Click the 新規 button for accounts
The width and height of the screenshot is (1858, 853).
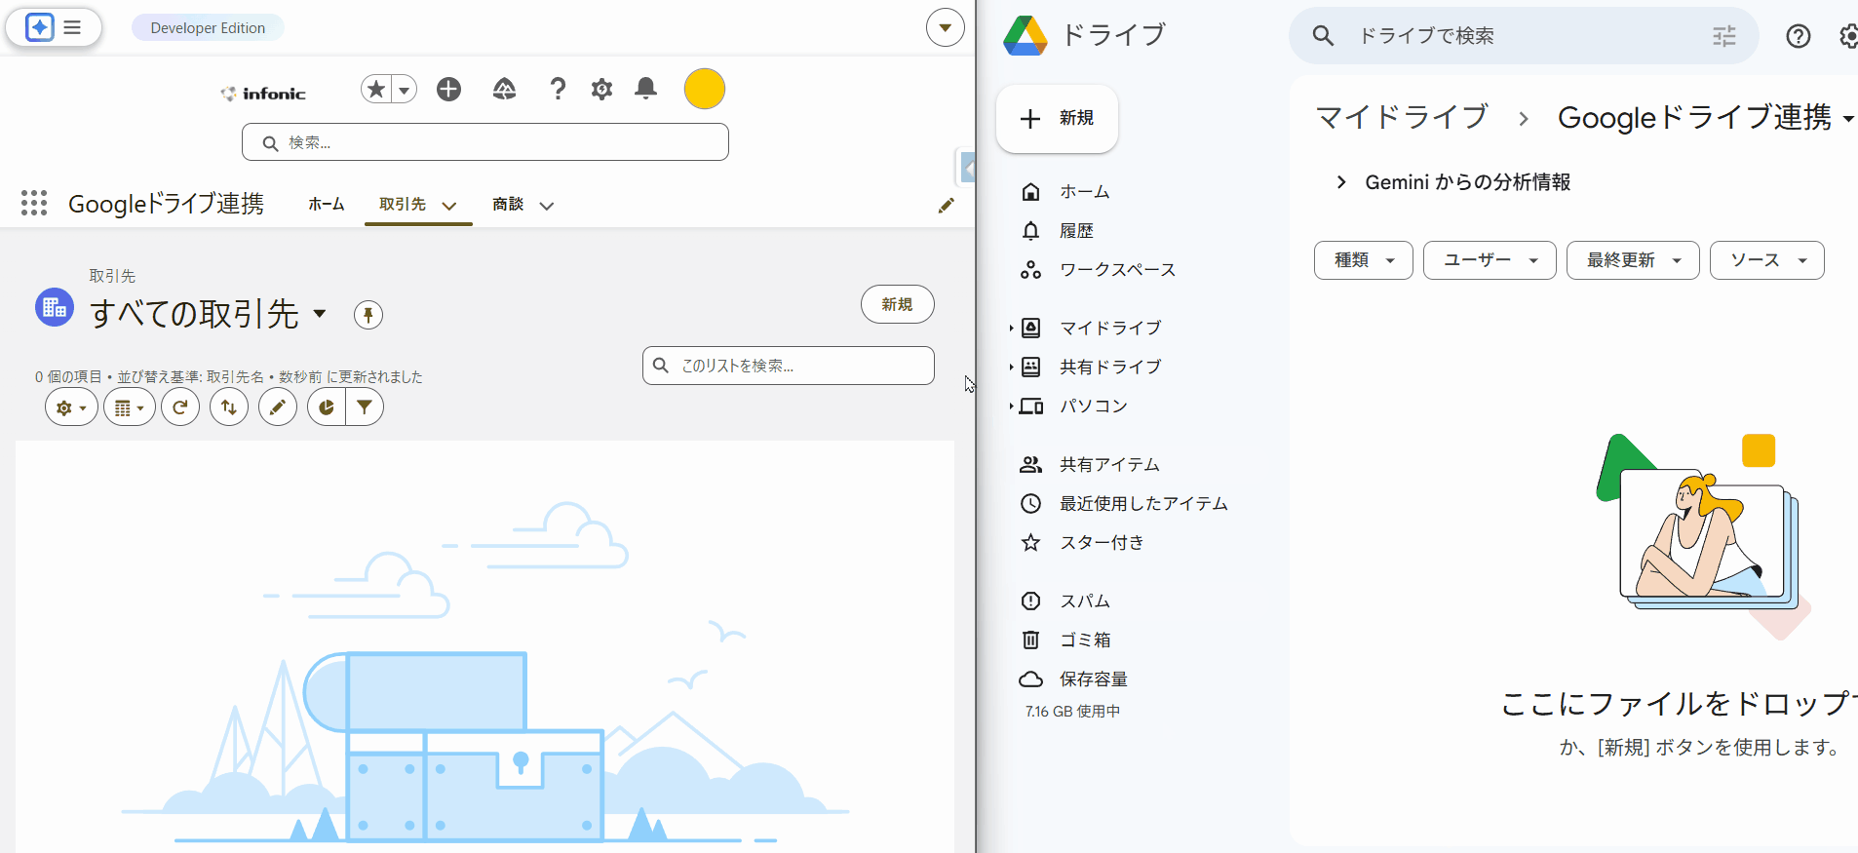[897, 304]
